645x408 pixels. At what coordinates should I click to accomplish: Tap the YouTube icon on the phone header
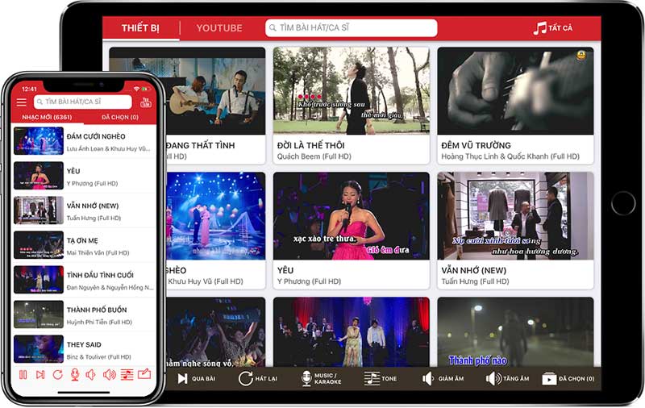pyautogui.click(x=146, y=102)
